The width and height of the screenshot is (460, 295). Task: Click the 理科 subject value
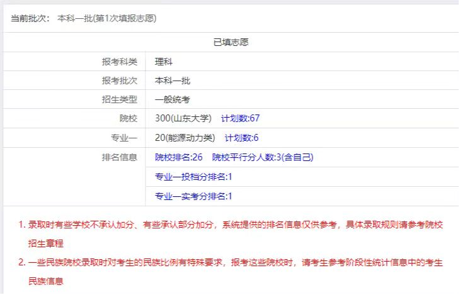point(164,62)
